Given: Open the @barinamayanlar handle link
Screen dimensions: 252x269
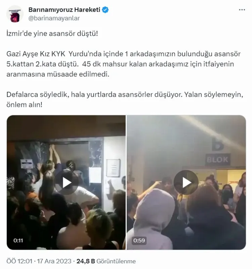Looking at the screenshot, I should tap(54, 18).
